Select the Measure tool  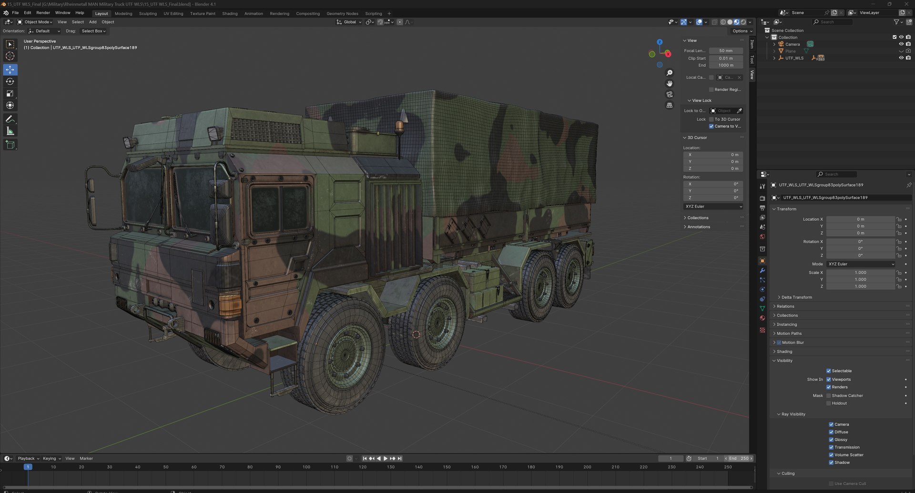[x=10, y=131]
